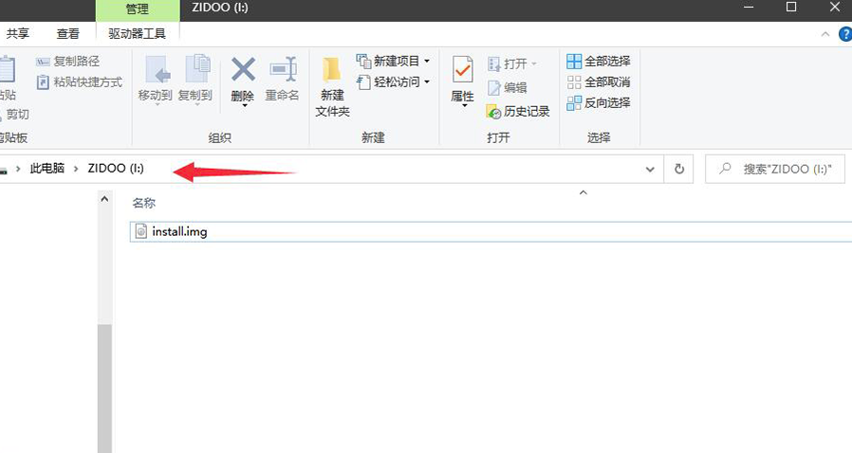852x453 pixels.
Task: Click Select all (全部选择)
Action: click(x=599, y=62)
